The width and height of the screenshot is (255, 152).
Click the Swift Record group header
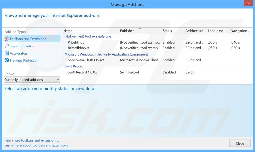(x=74, y=66)
